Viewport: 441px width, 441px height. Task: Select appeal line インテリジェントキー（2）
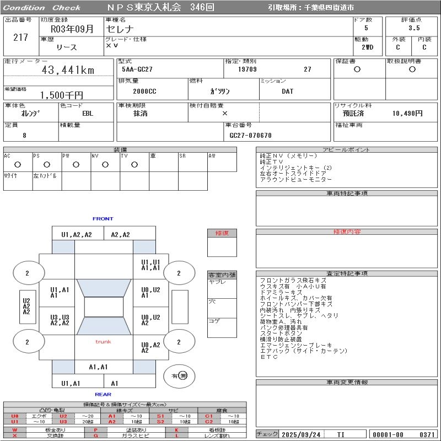click(296, 168)
